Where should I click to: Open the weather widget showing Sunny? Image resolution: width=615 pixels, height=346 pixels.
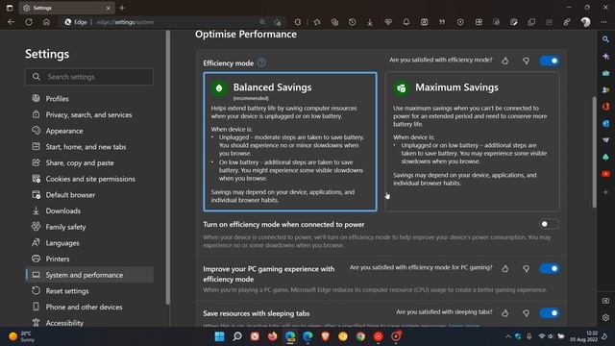[x=22, y=336]
